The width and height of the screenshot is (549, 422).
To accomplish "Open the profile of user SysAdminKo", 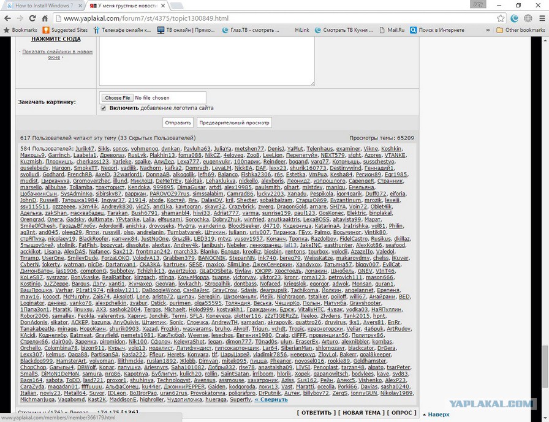I will 77,194.
